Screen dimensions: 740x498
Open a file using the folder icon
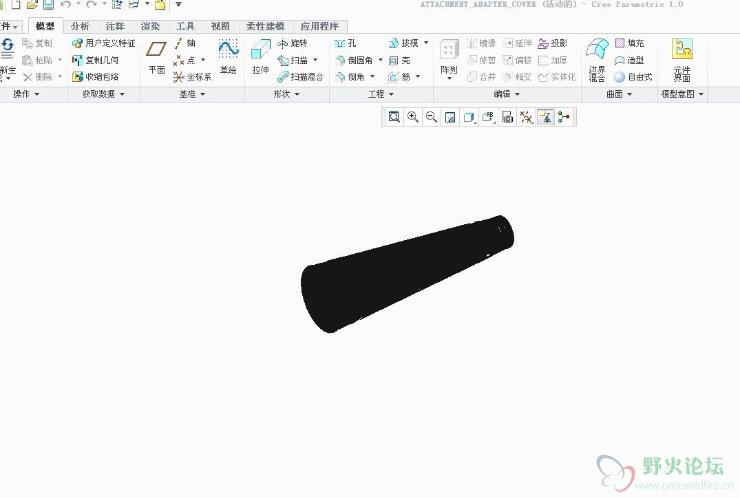click(32, 5)
